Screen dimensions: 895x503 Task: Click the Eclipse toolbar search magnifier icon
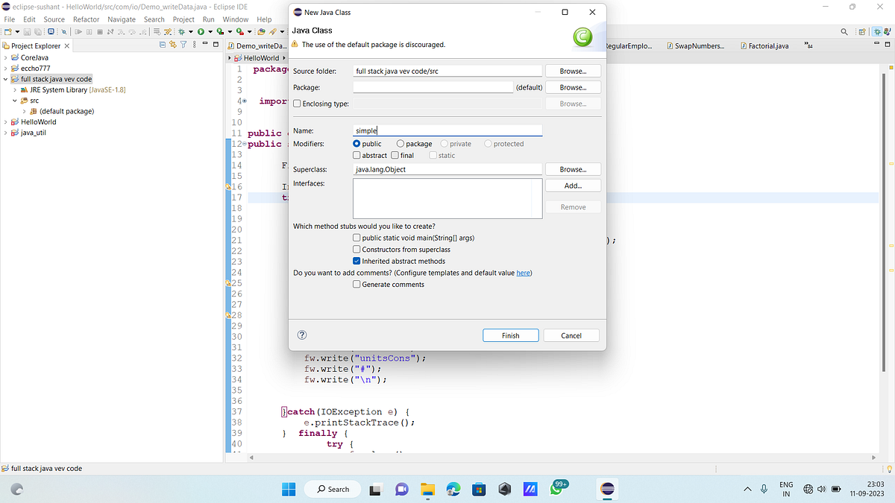[x=844, y=31]
